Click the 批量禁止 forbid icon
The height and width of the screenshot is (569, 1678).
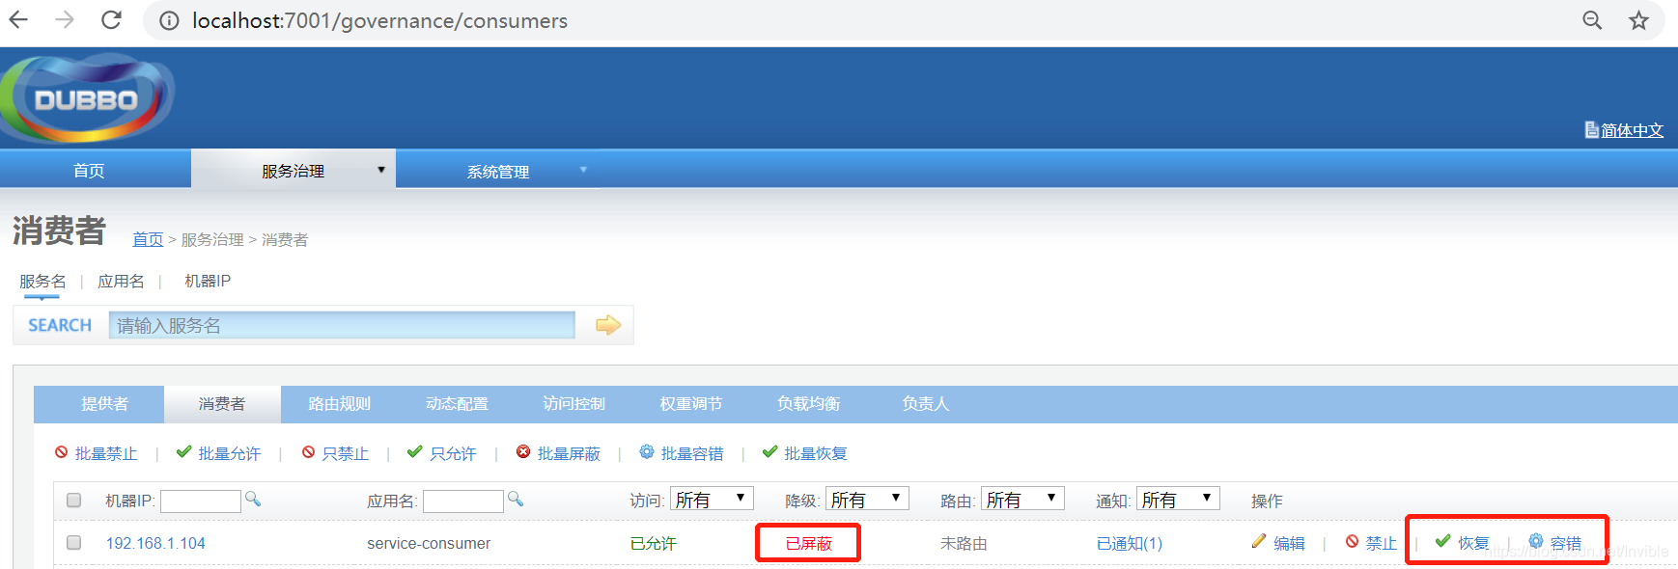click(x=62, y=452)
